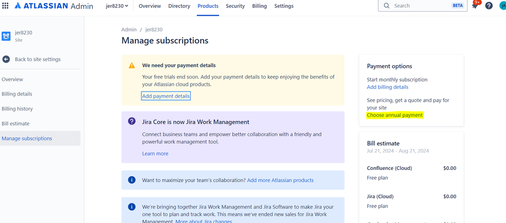This screenshot has width=506, height=223.
Task: Click the Jira (Cloud) row label
Action: pyautogui.click(x=380, y=196)
